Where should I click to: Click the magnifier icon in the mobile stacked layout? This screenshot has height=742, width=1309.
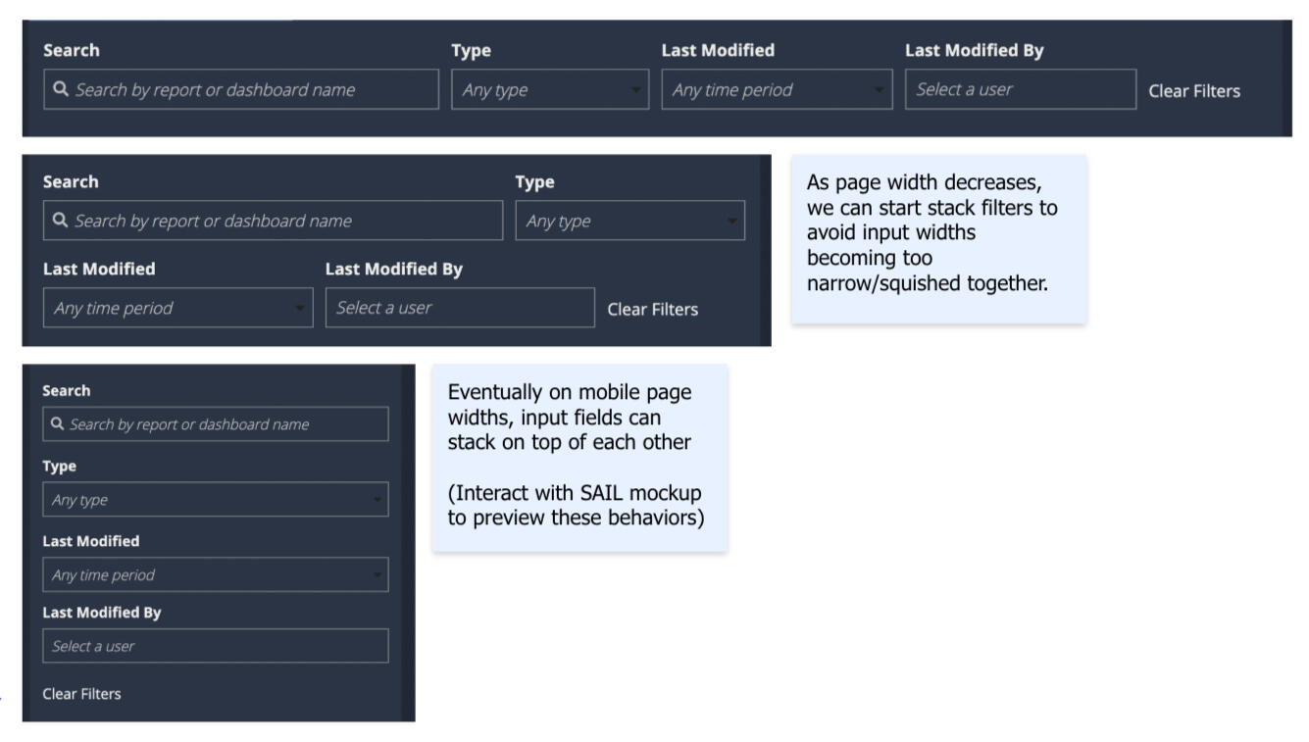59,424
